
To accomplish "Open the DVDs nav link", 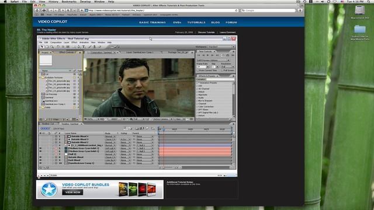I will click(x=177, y=22).
